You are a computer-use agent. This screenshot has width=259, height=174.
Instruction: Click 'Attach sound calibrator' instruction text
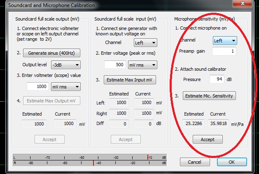pyautogui.click(x=203, y=69)
